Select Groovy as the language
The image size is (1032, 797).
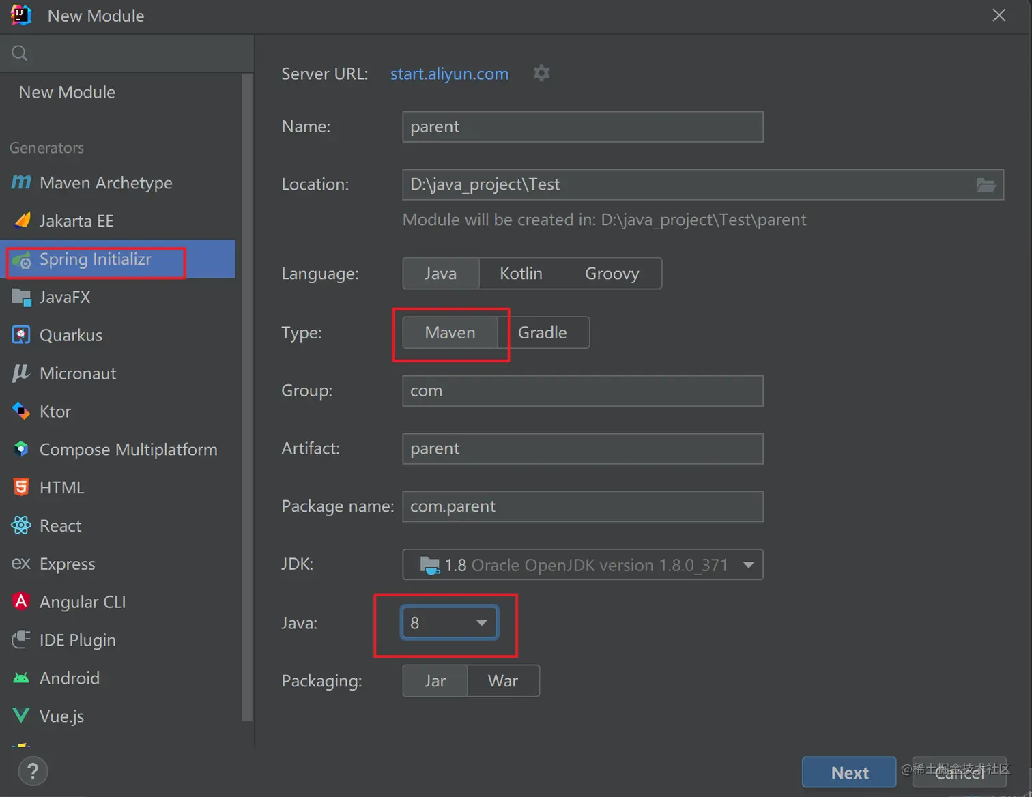pyautogui.click(x=612, y=274)
